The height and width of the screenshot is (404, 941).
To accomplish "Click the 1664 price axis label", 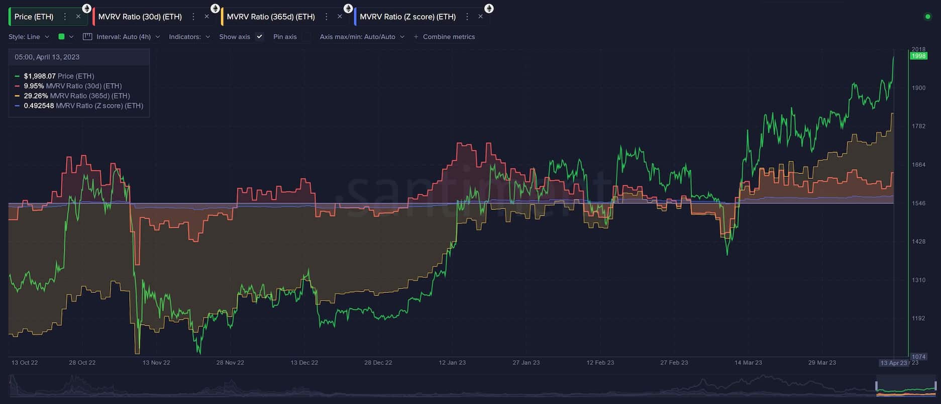I will point(919,165).
